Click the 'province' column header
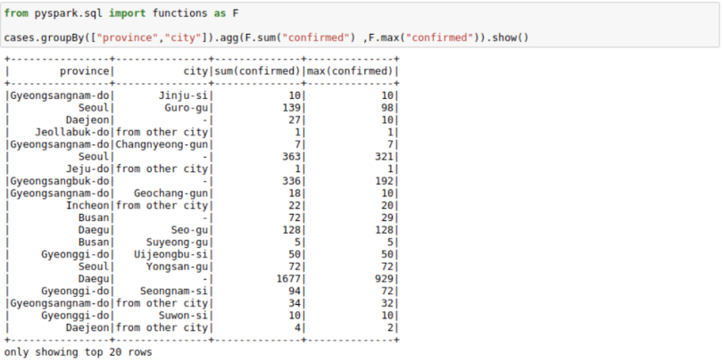The width and height of the screenshot is (723, 362). tap(85, 71)
